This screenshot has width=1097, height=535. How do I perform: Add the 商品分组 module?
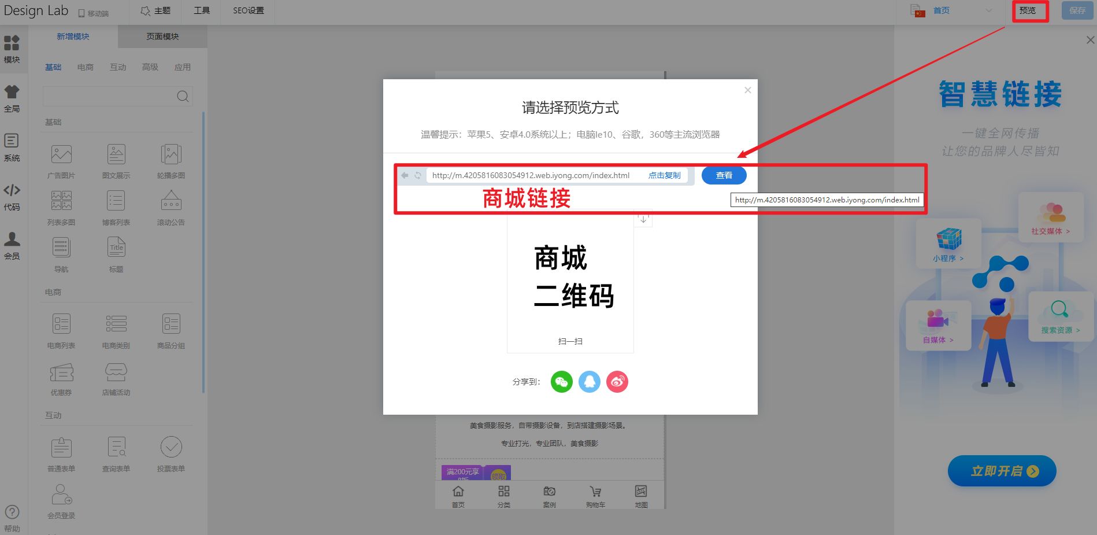[x=171, y=331]
